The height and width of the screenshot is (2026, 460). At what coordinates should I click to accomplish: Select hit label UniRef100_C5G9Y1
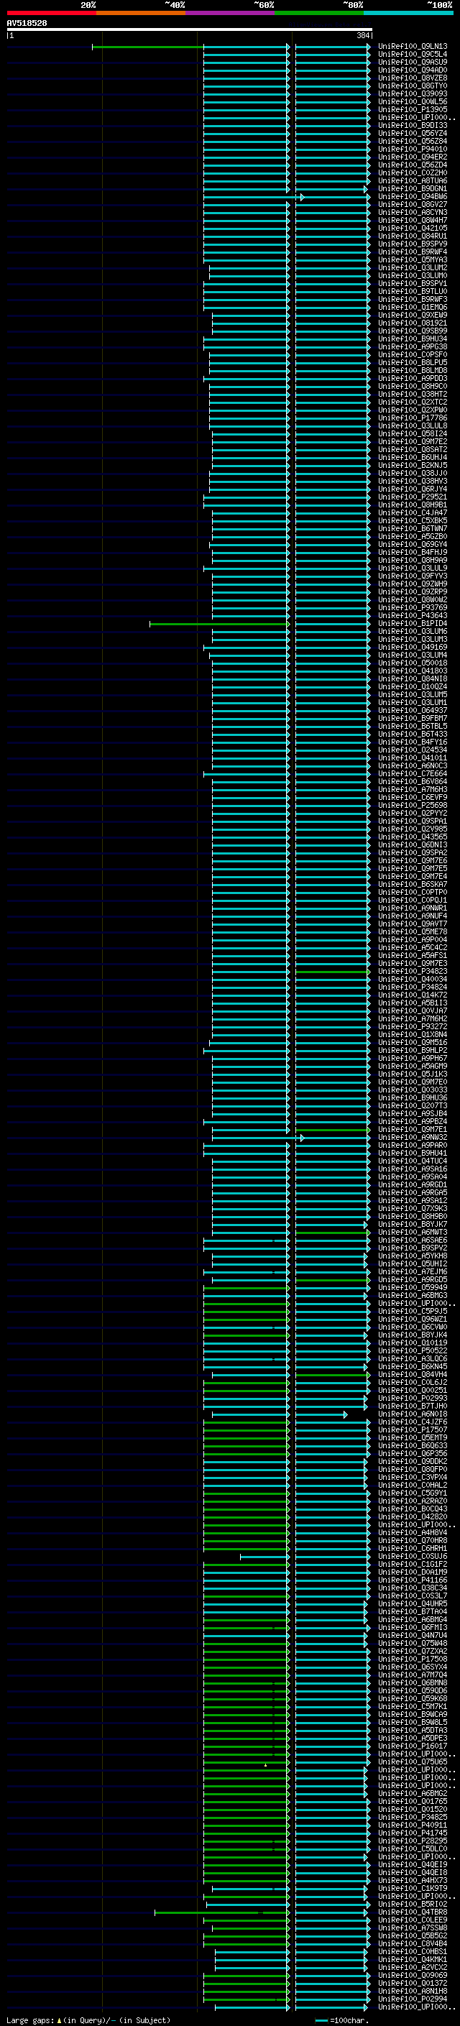pos(412,1493)
